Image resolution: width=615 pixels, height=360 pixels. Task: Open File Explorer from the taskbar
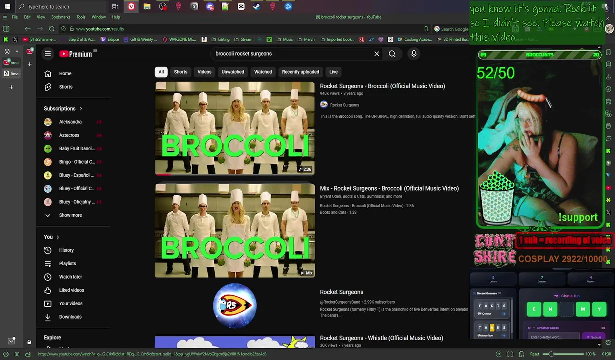click(147, 7)
